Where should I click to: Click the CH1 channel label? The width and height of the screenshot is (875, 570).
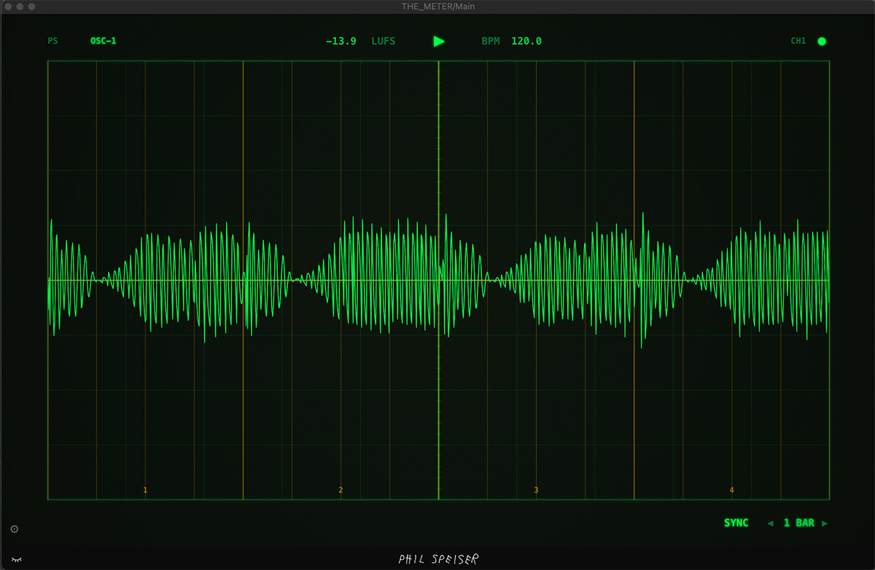[x=798, y=41]
